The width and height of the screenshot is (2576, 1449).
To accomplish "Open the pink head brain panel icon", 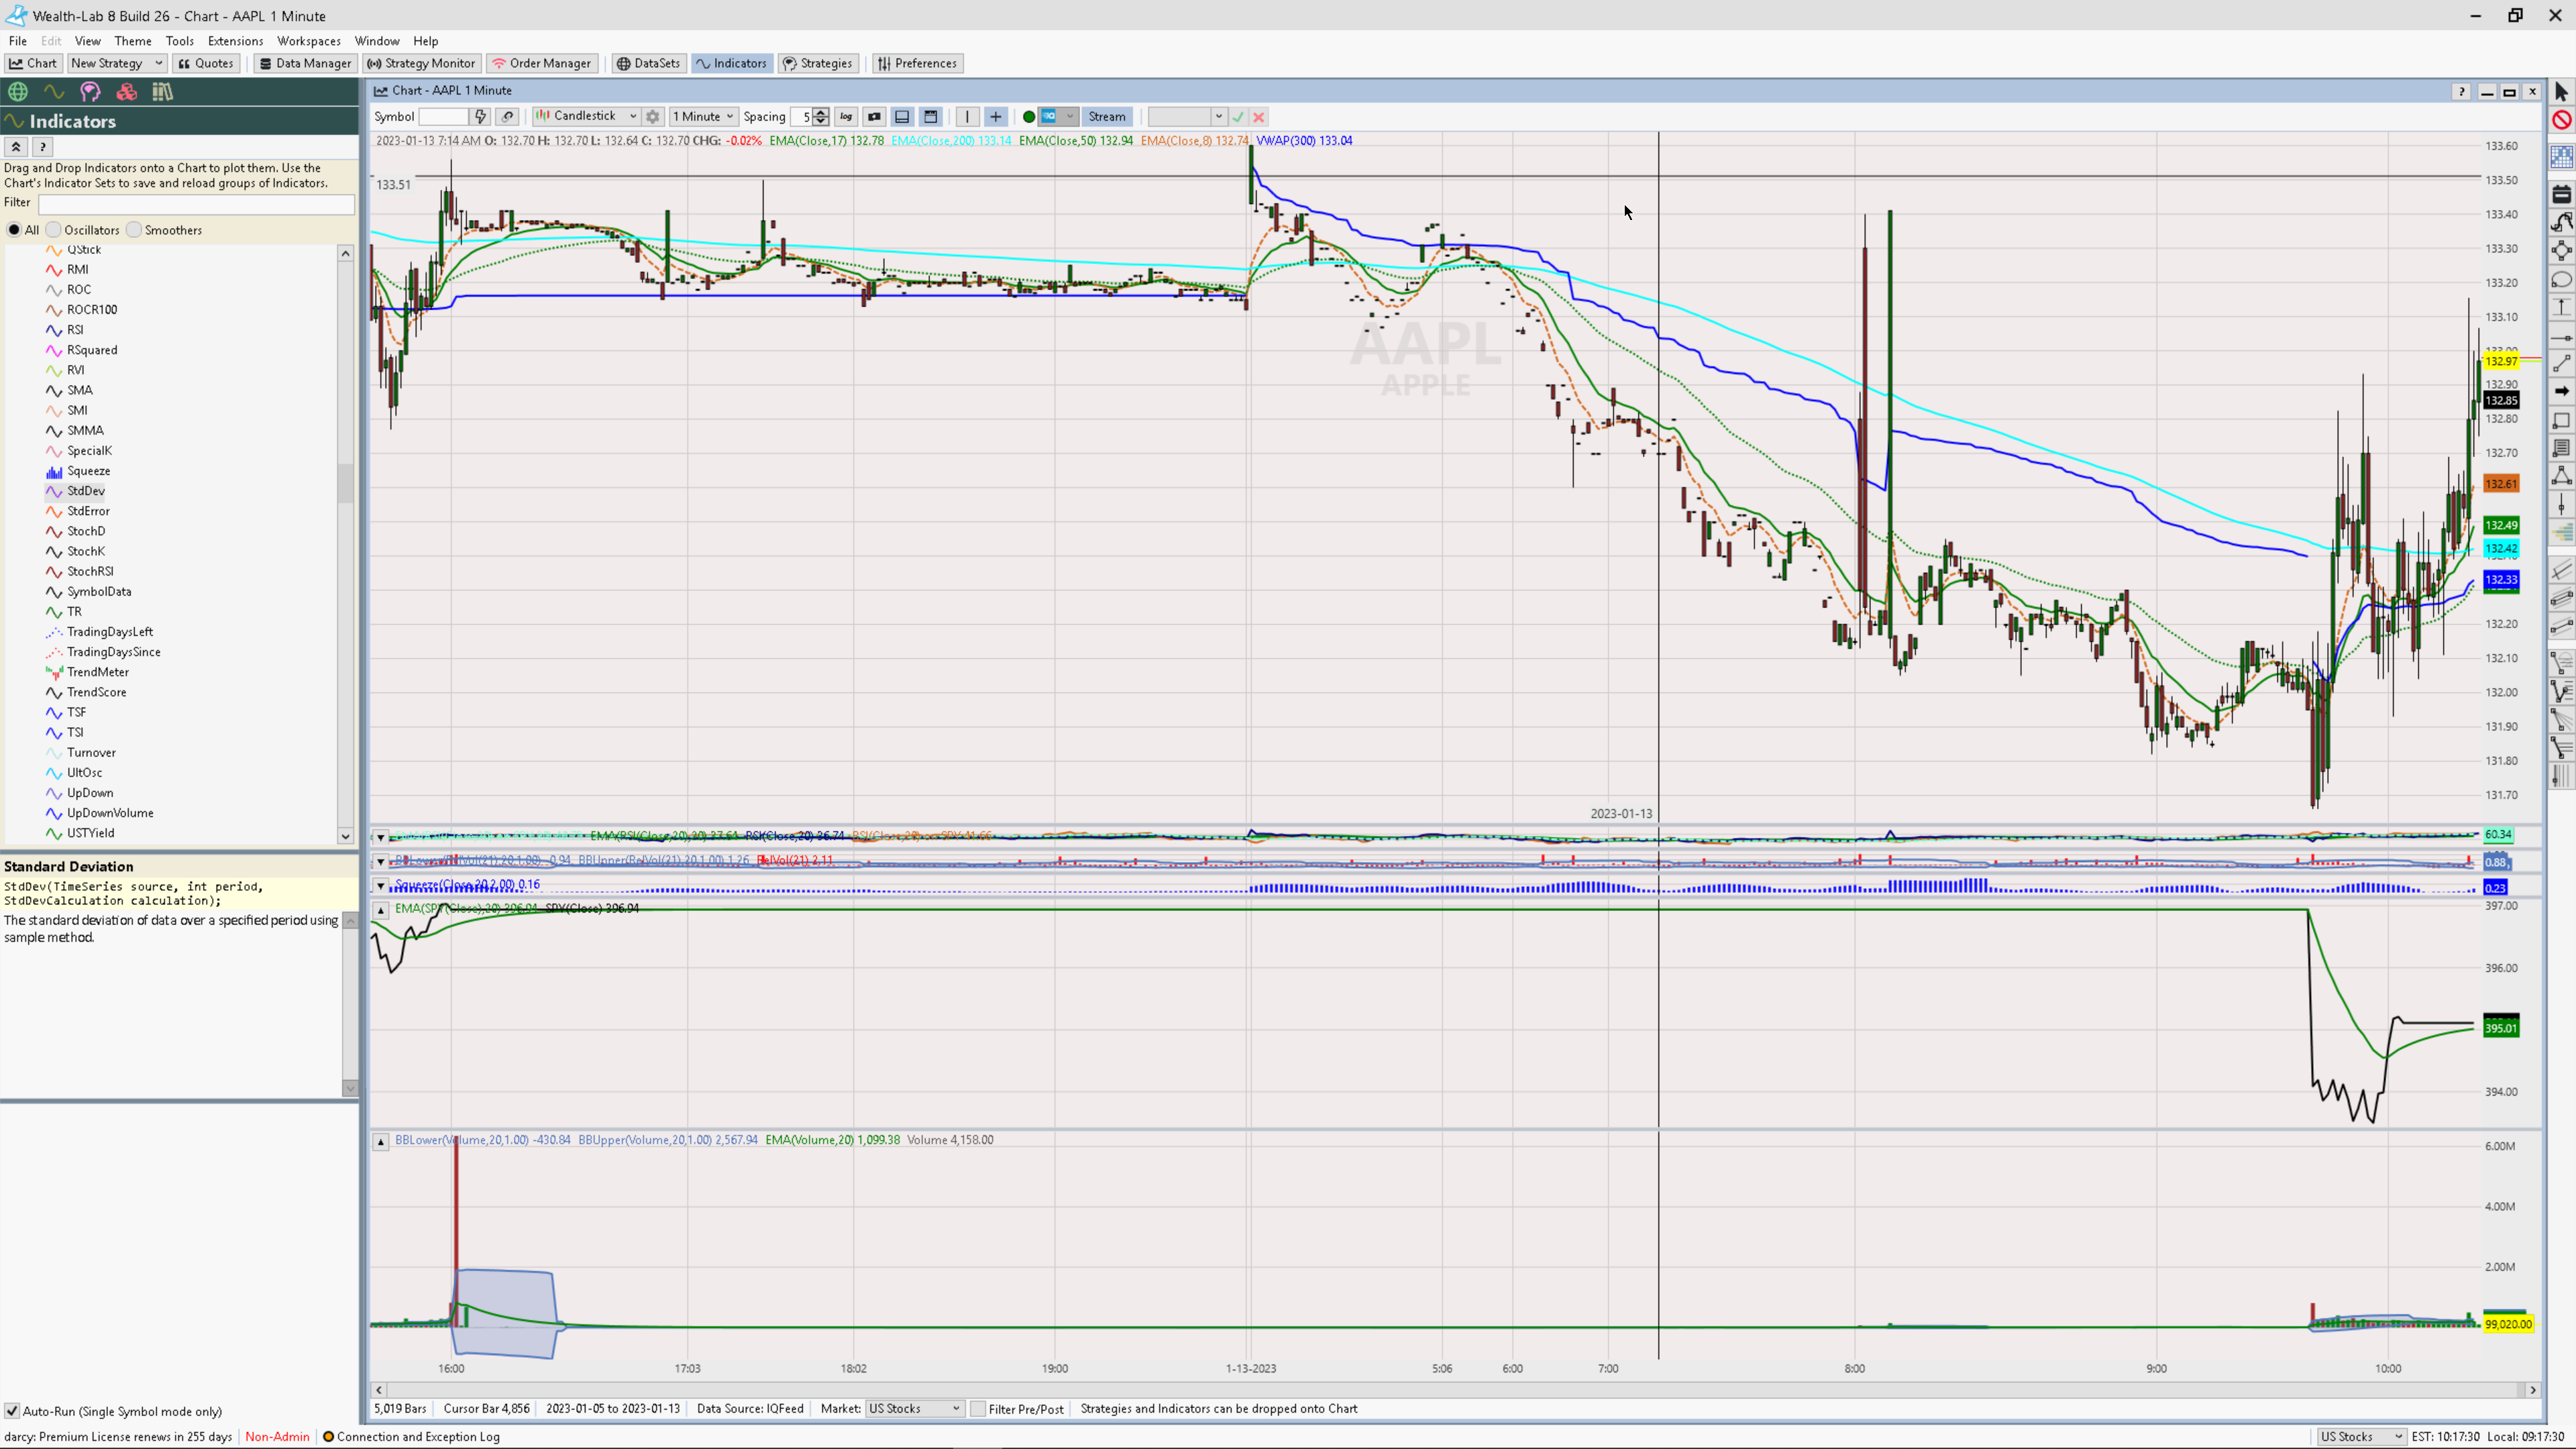I will point(90,92).
